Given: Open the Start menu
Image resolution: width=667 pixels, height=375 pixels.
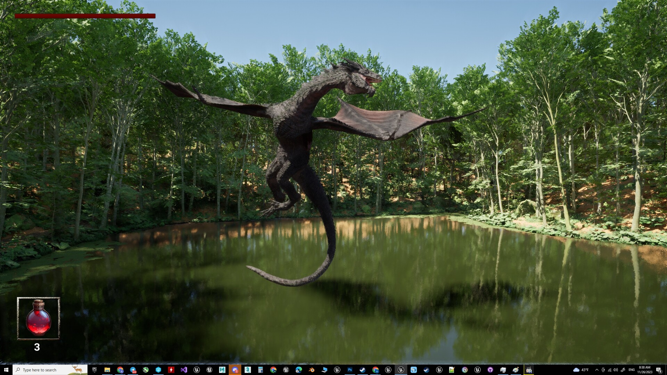Looking at the screenshot, I should [x=7, y=369].
